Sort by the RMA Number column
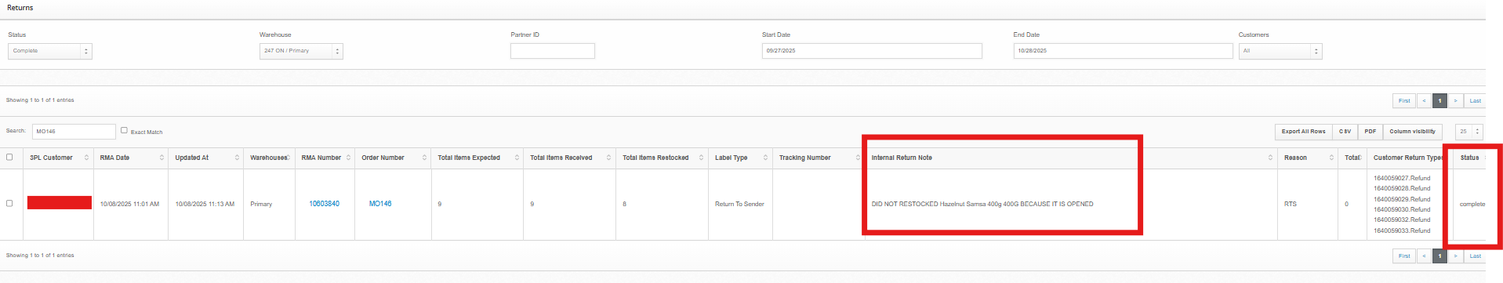 [x=325, y=158]
